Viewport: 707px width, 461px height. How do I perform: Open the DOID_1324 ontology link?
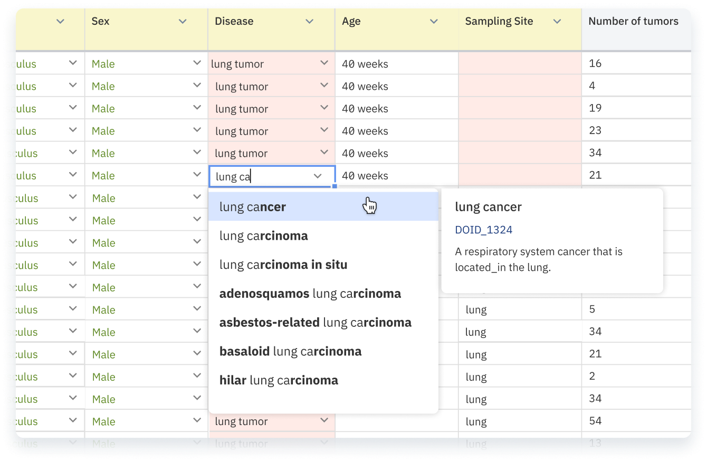(484, 230)
